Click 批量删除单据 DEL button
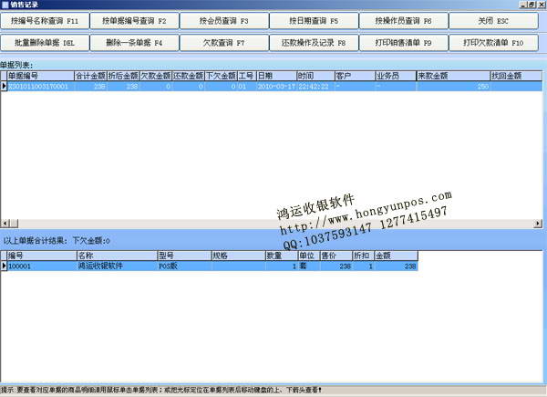Image resolution: width=547 pixels, height=397 pixels. click(45, 43)
